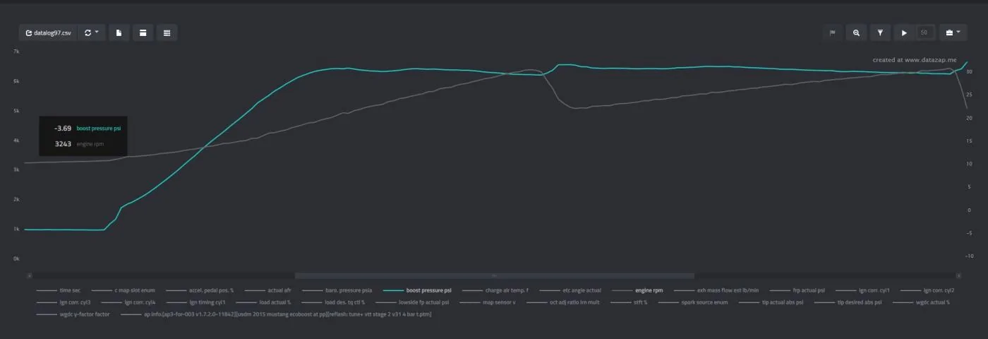Image resolution: width=988 pixels, height=339 pixels.
Task: Toggle the 'etc angle actual' series
Action: click(x=570, y=290)
